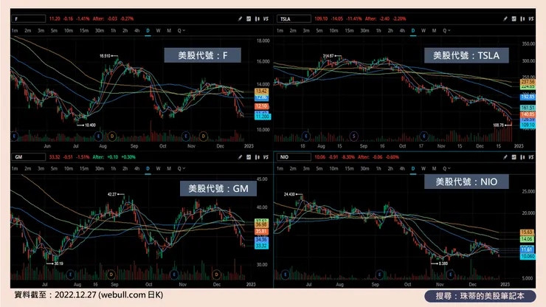Viewport: 546px width, 307px height.
Task: Click the VS compare icon on NIO chart
Action: (x=531, y=157)
